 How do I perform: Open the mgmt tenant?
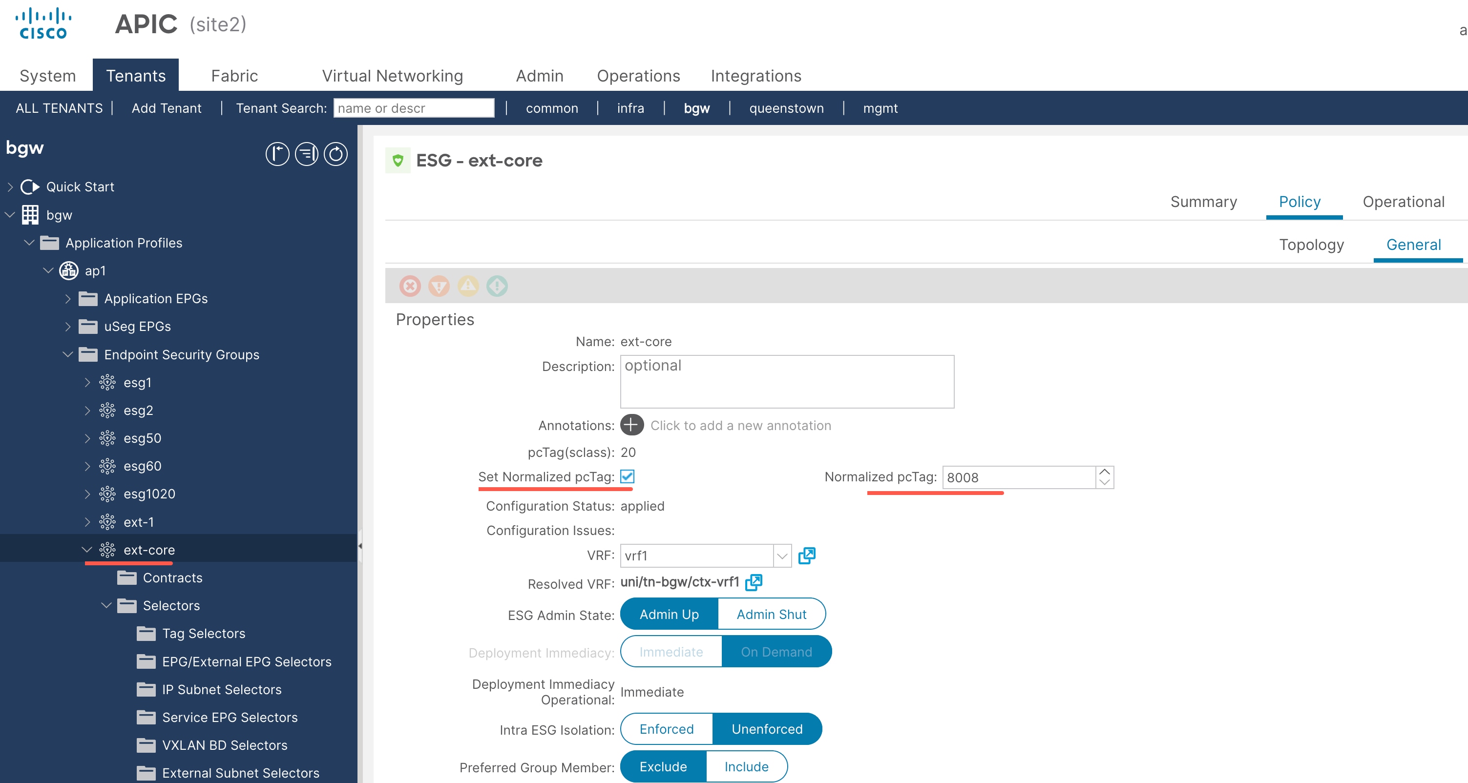pos(881,108)
